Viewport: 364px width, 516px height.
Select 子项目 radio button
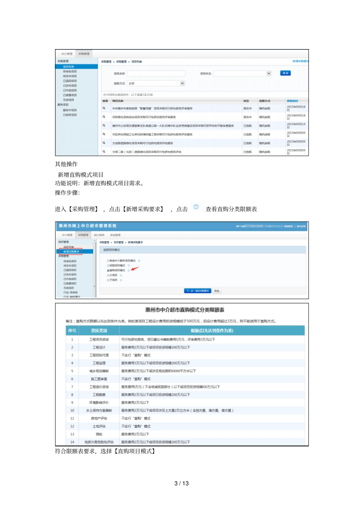[x=108, y=280]
